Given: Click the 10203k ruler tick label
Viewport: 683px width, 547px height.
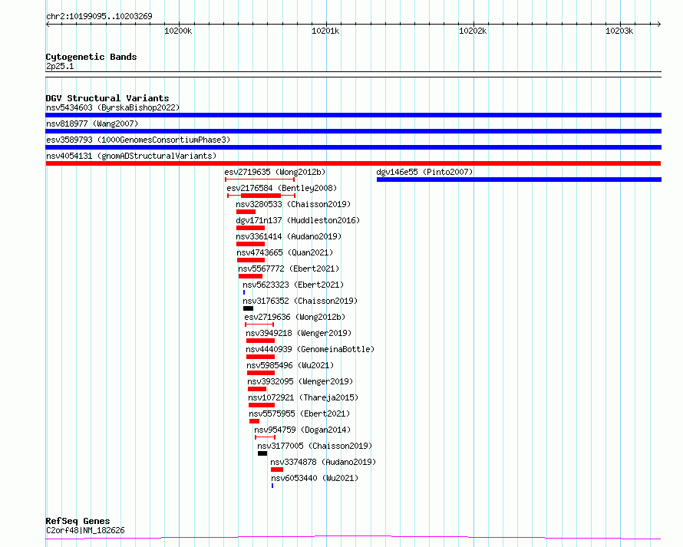Looking at the screenshot, I should [619, 31].
